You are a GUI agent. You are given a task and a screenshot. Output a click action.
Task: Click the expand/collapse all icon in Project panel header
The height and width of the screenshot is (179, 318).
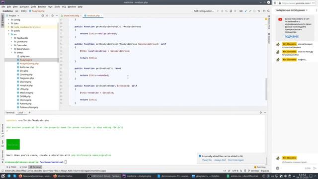click(47, 15)
